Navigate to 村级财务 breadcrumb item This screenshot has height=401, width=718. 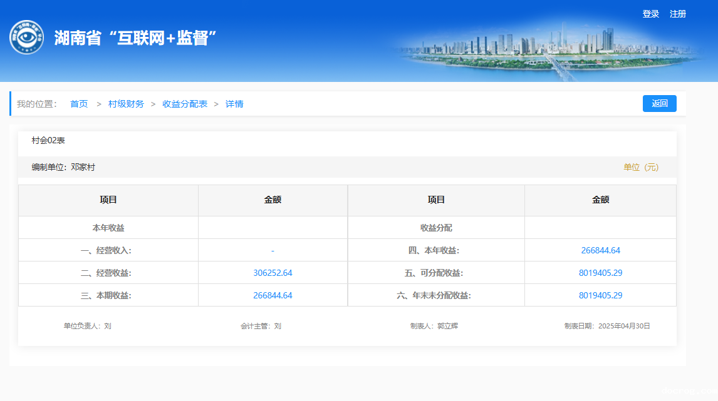126,104
